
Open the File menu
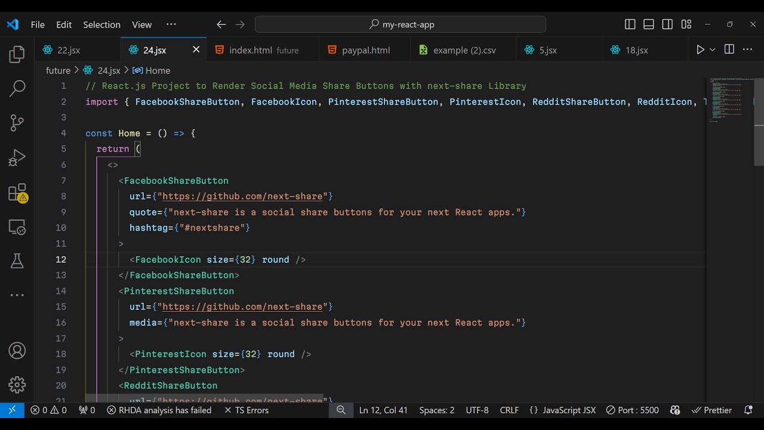pyautogui.click(x=38, y=24)
